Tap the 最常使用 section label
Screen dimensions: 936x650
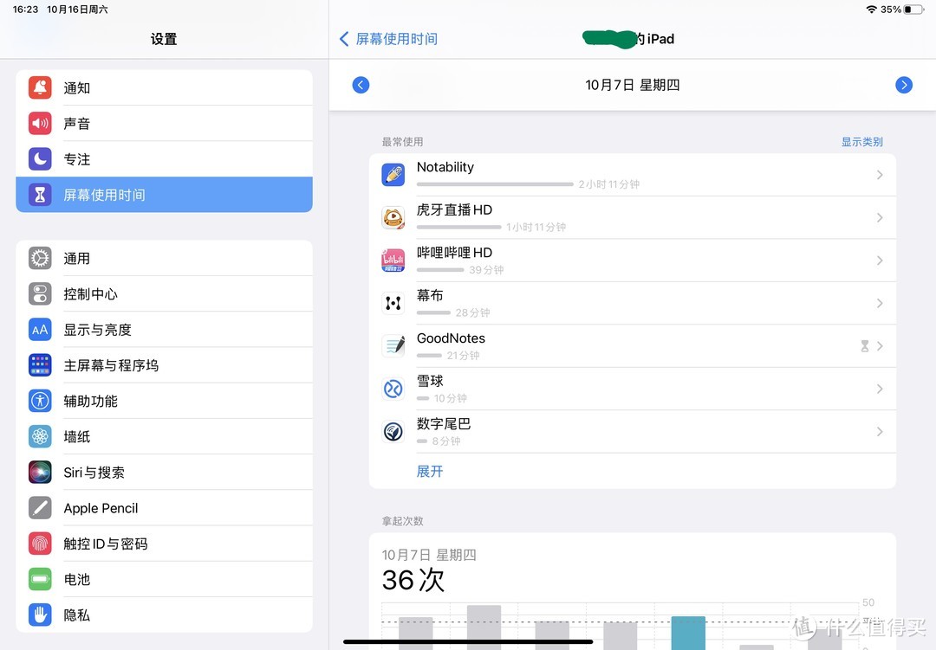pyautogui.click(x=402, y=142)
